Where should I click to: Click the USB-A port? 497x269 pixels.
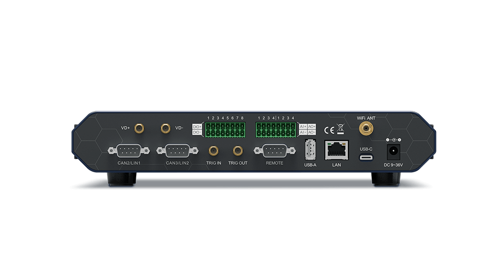(310, 149)
